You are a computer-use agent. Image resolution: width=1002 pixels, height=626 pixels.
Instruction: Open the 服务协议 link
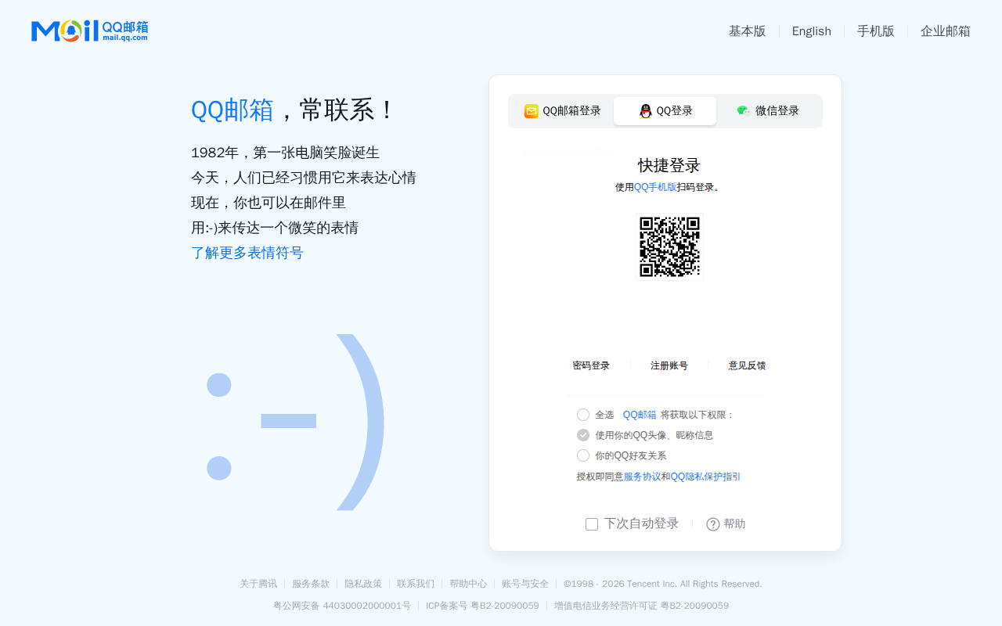643,477
